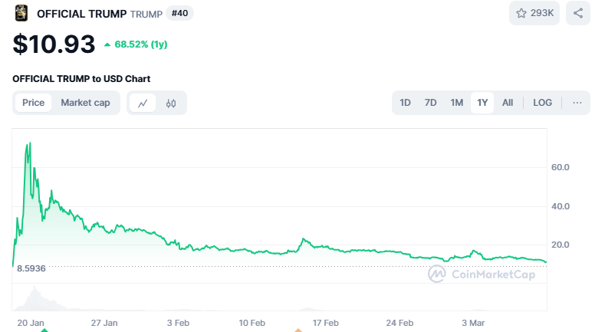Switch to candlestick chart icon
The width and height of the screenshot is (595, 332).
(171, 103)
